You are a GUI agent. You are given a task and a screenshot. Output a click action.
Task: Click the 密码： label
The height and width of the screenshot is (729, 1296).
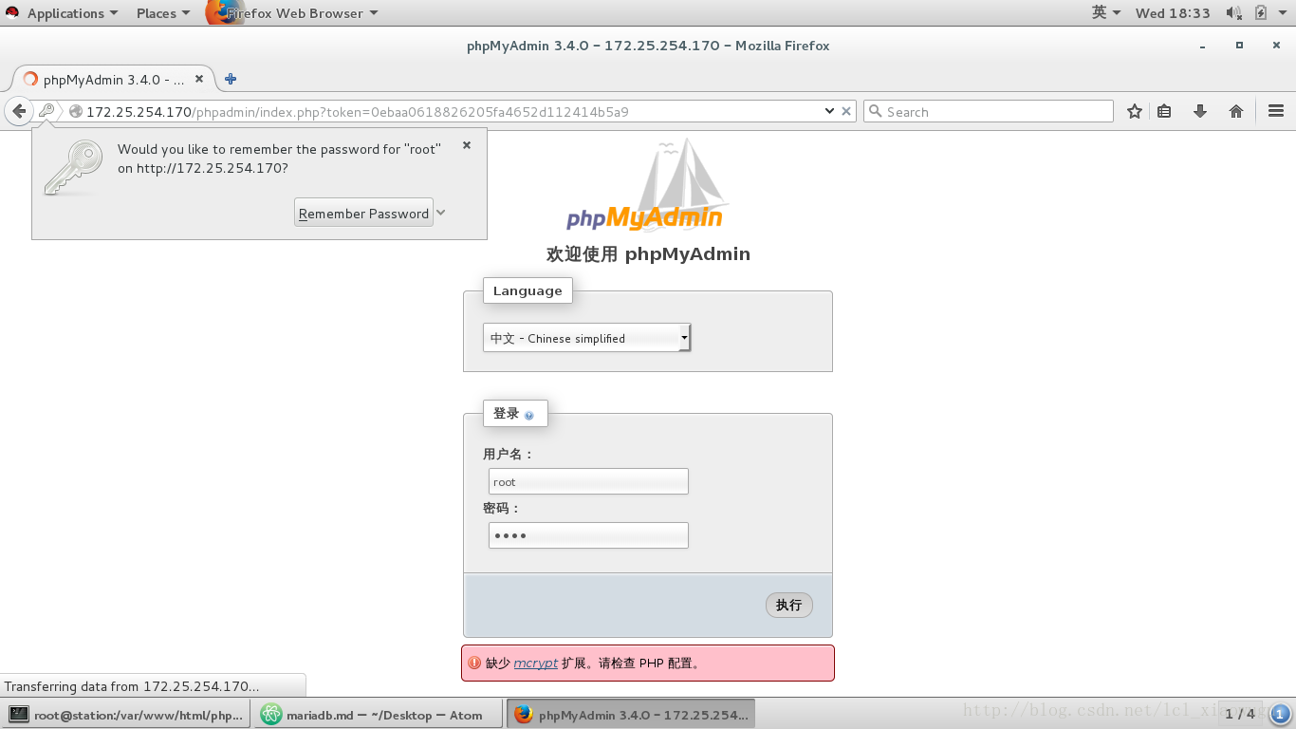(502, 509)
